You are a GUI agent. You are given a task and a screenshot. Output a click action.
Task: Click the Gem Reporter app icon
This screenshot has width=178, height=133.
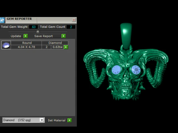tap(2, 20)
